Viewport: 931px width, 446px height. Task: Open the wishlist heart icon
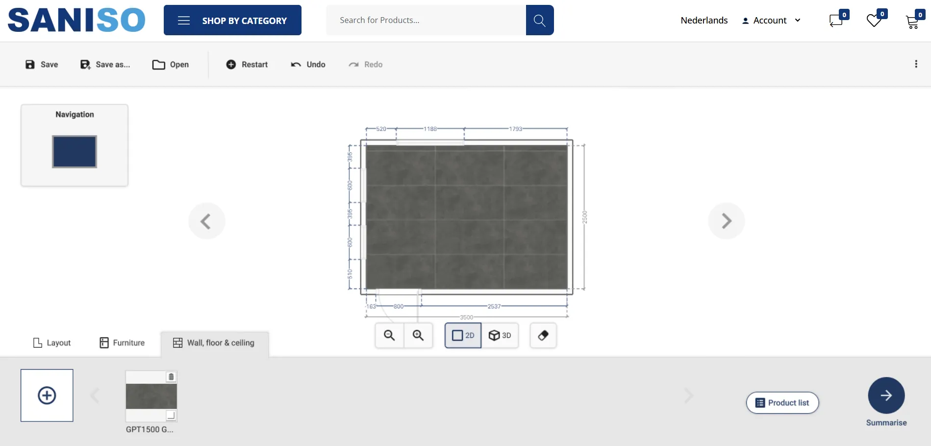click(x=874, y=21)
